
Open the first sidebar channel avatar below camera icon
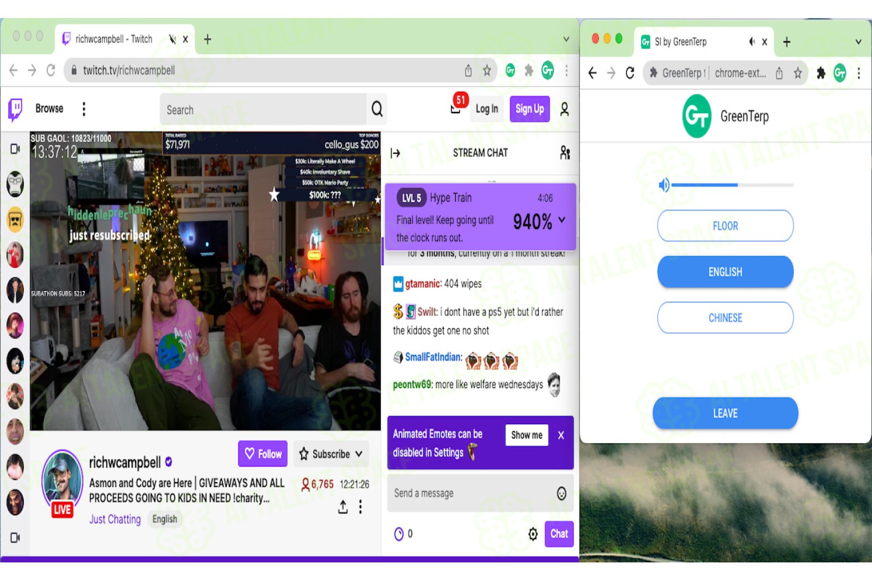tap(15, 185)
